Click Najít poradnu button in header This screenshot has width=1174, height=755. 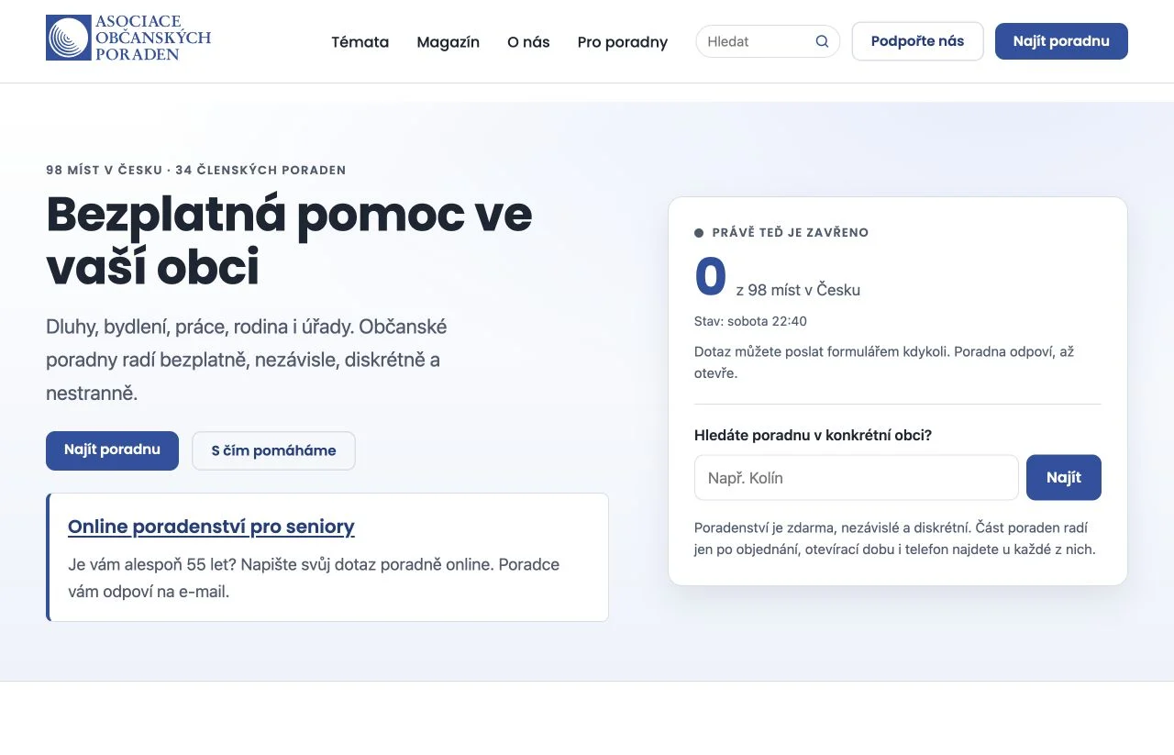pyautogui.click(x=1061, y=41)
